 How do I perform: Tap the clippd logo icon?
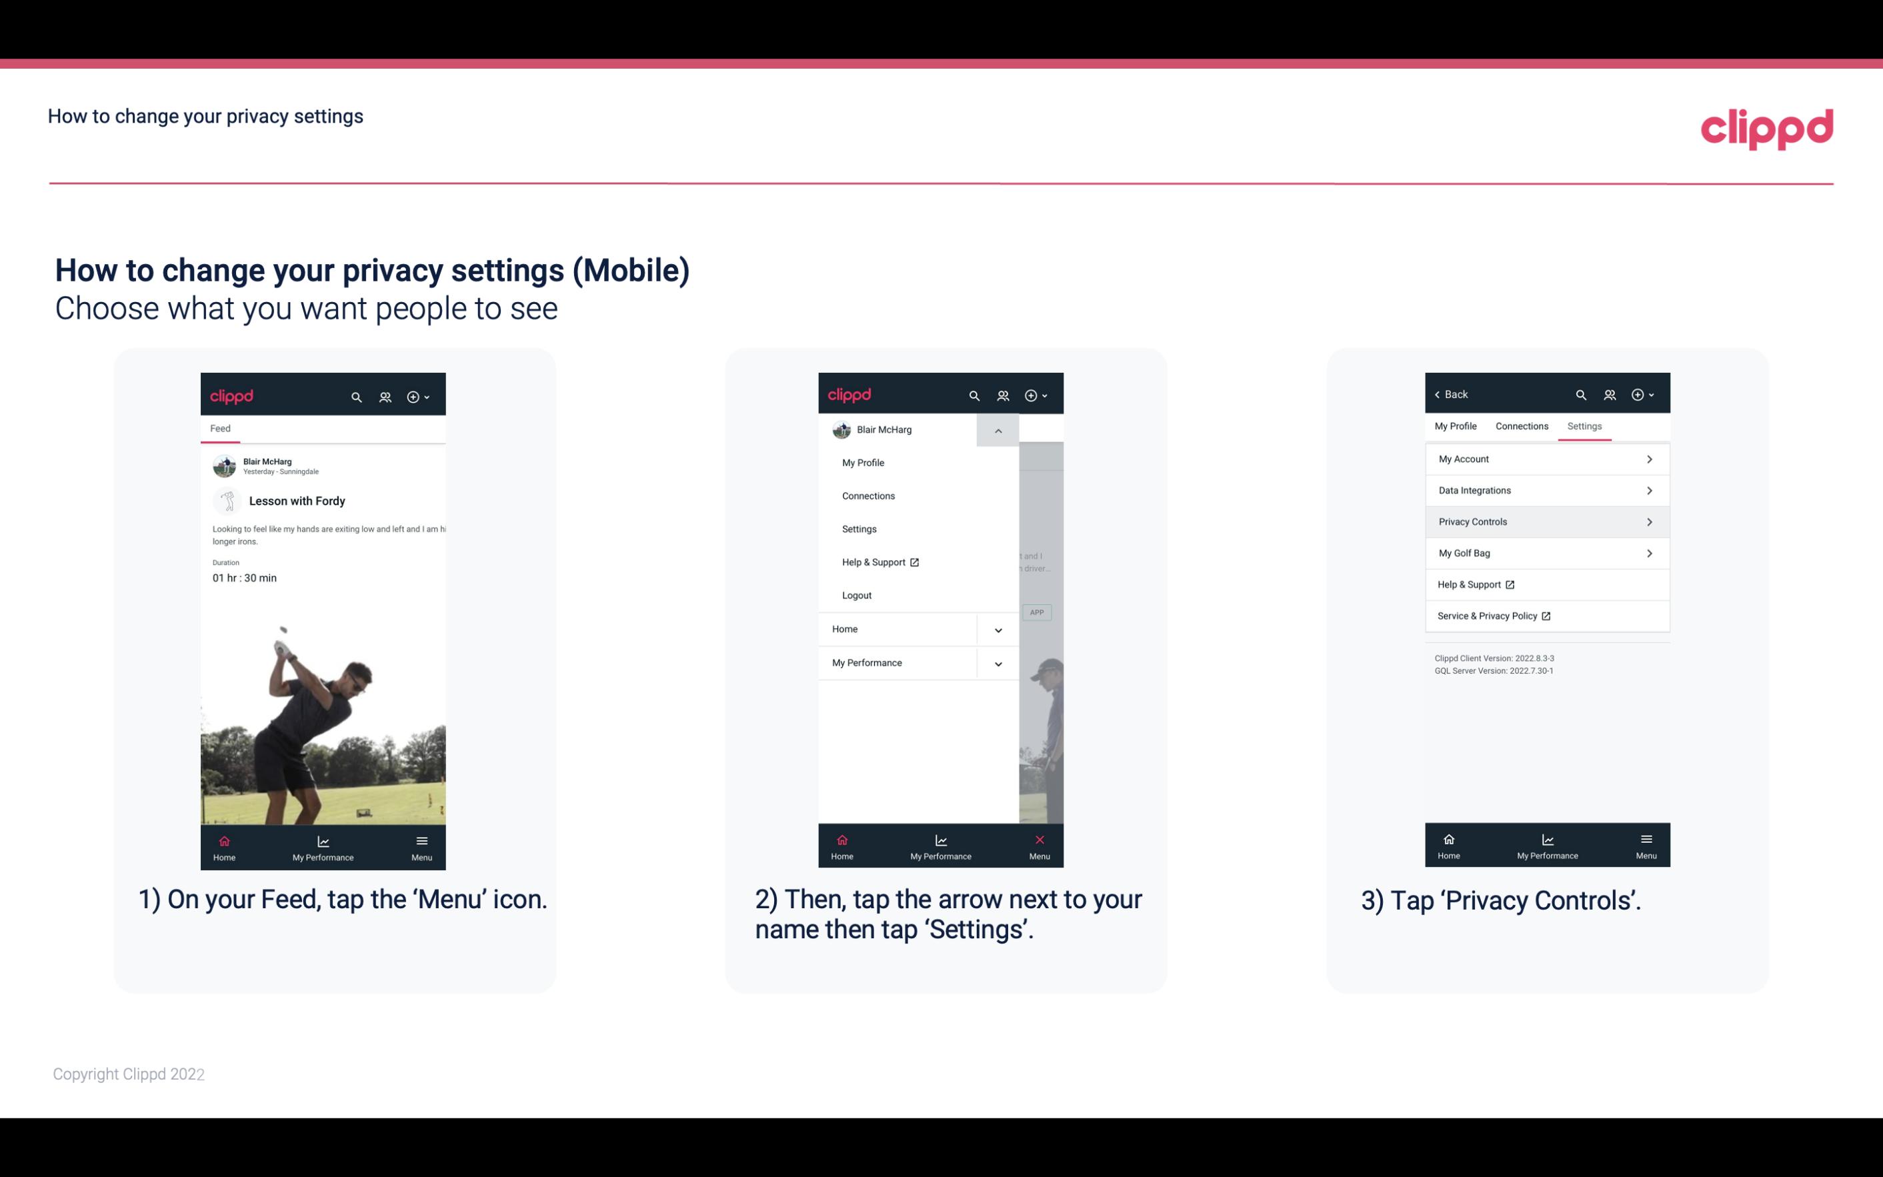click(1766, 127)
